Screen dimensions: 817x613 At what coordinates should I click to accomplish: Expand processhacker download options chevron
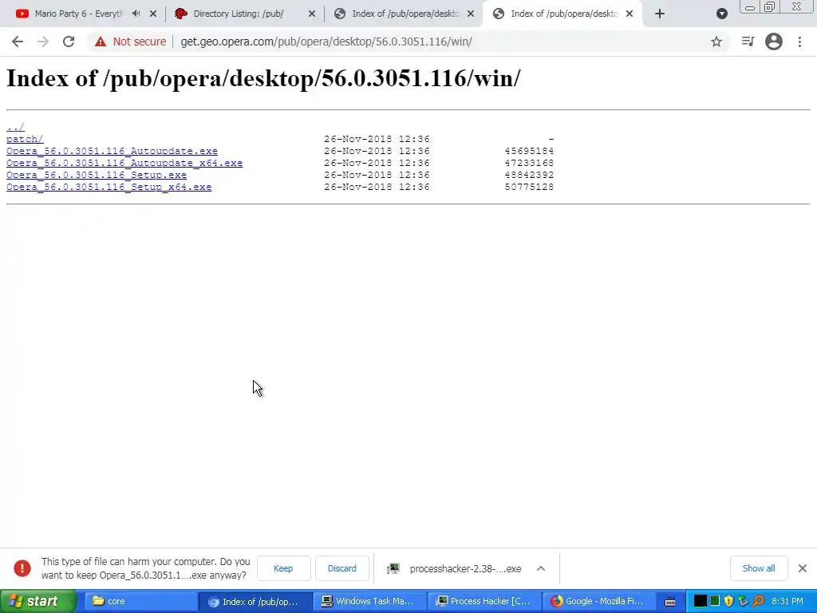point(541,568)
